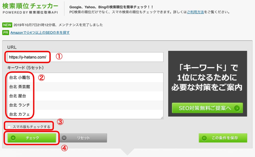Viewport: 255px width, 157px height.
Task: Click the チェック button
Action: [x=32, y=138]
